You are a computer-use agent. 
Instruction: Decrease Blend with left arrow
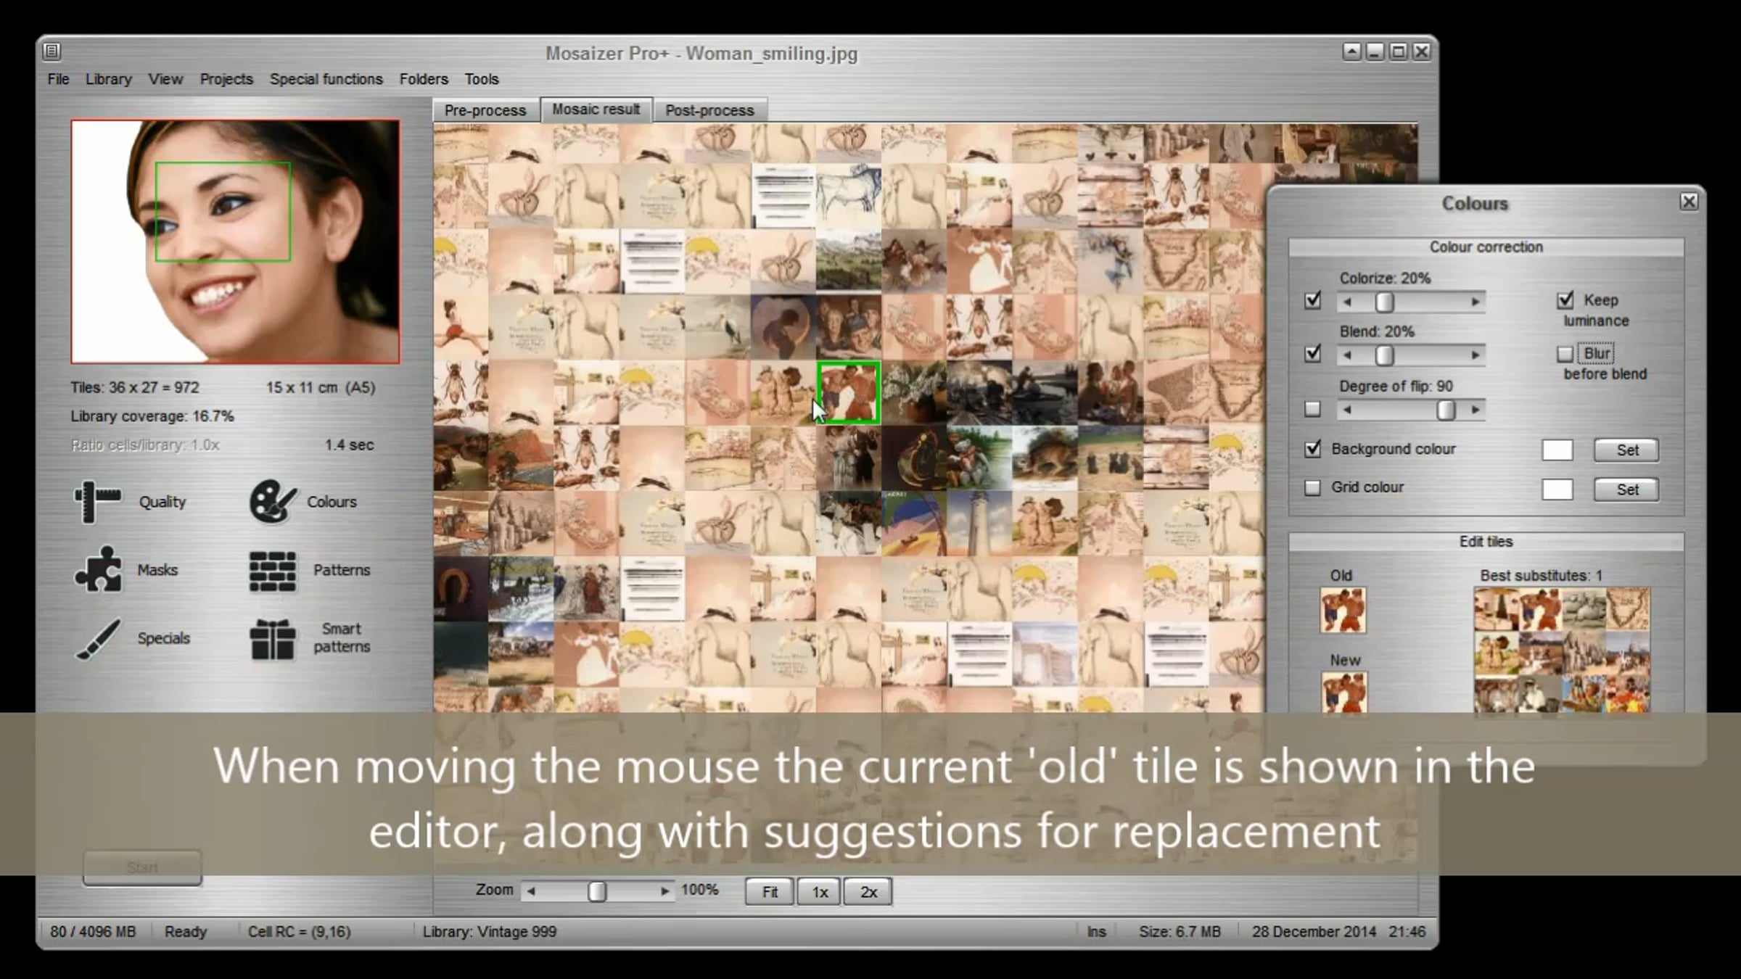coord(1347,355)
